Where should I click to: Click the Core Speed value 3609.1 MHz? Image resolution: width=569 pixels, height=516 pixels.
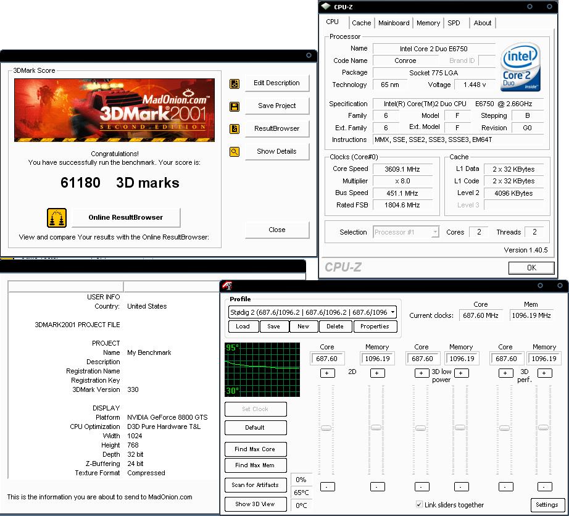[x=402, y=169]
